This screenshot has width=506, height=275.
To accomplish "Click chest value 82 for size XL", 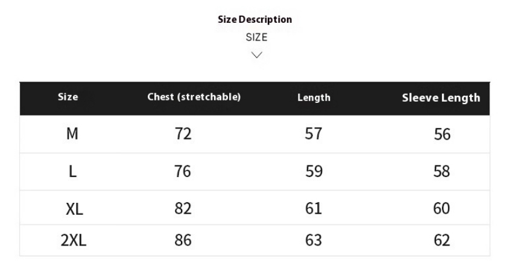I will (x=183, y=209).
